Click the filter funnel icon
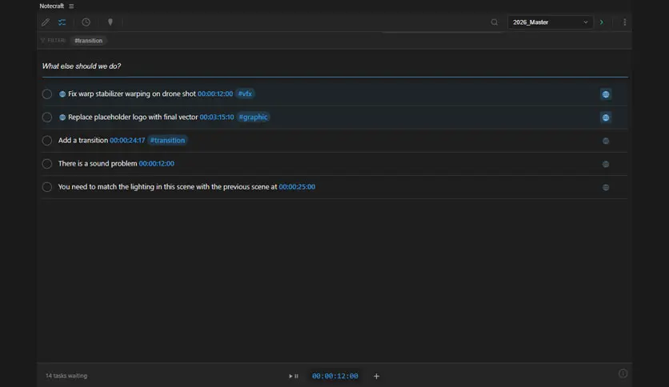669x387 pixels. coord(42,41)
